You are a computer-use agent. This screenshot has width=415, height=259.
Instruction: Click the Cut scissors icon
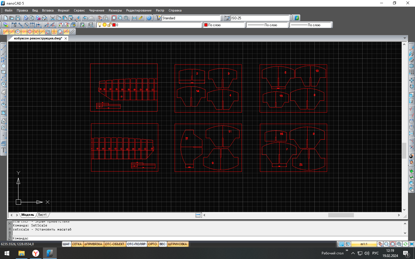point(52,18)
